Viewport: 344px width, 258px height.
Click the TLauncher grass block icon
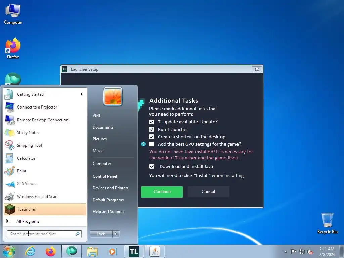click(x=9, y=209)
